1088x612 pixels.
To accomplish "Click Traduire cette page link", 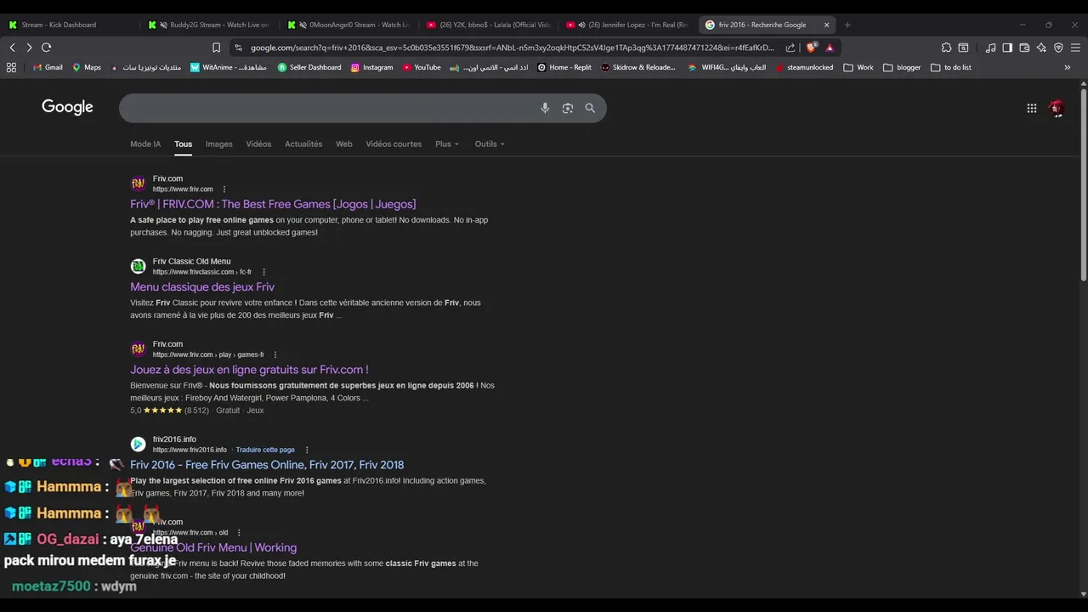I will pos(265,450).
